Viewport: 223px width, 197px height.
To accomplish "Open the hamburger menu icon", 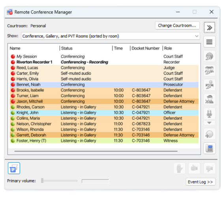I will coord(209,42).
